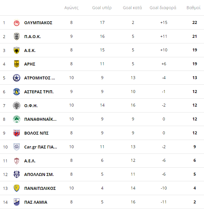The height and width of the screenshot is (209, 204).
Task: Click the Goal υπέρ column header
Action: tap(102, 8)
